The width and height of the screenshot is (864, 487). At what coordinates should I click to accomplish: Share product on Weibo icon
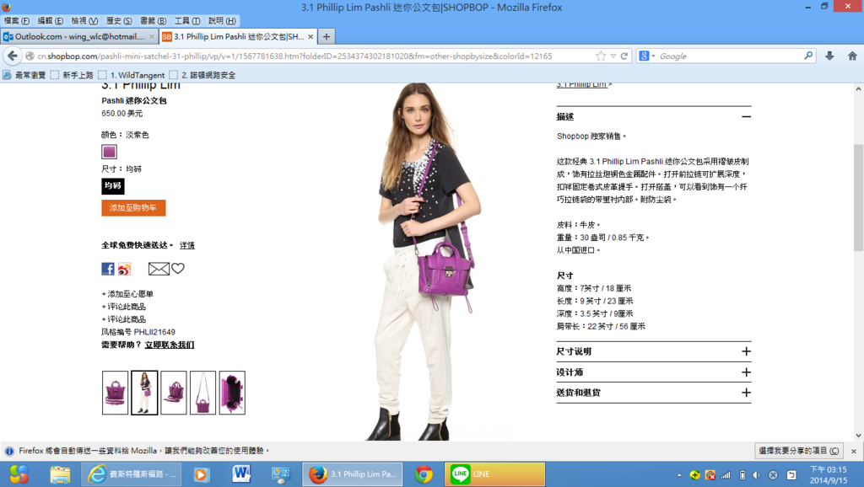coord(125,269)
